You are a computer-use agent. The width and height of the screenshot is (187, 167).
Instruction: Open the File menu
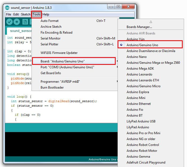click(9, 14)
